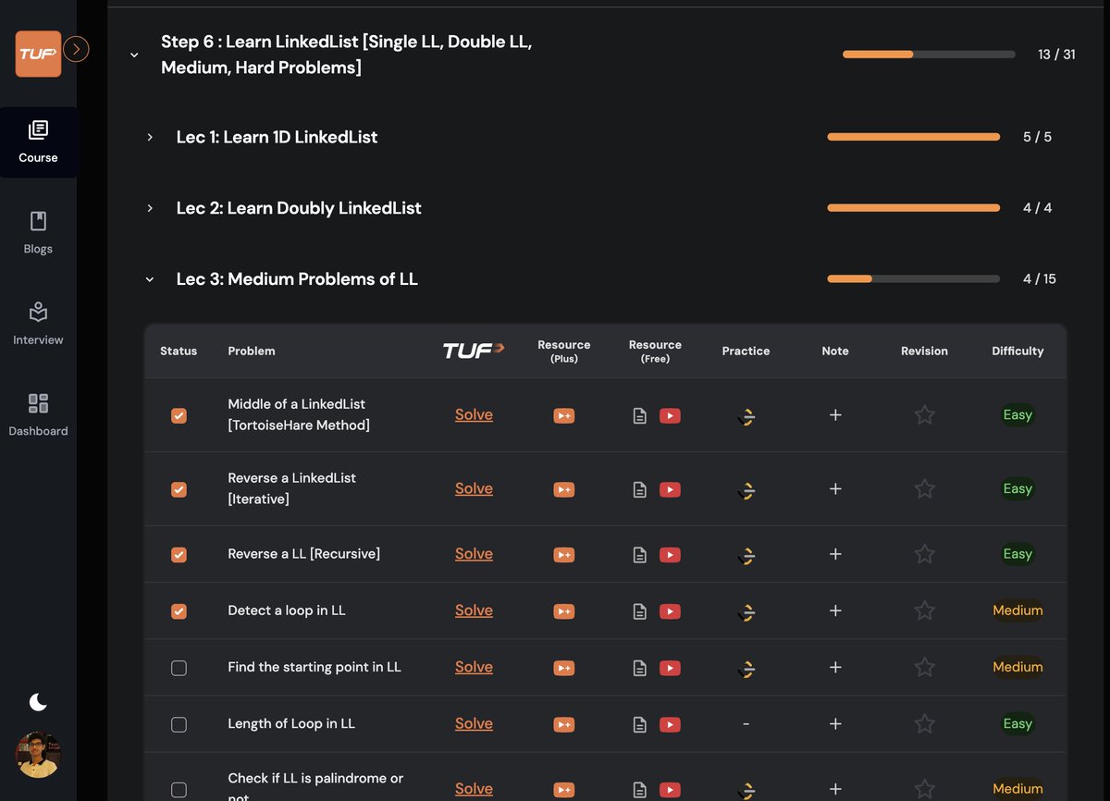
Task: Click the Lec 3 progress bar
Action: click(x=914, y=279)
